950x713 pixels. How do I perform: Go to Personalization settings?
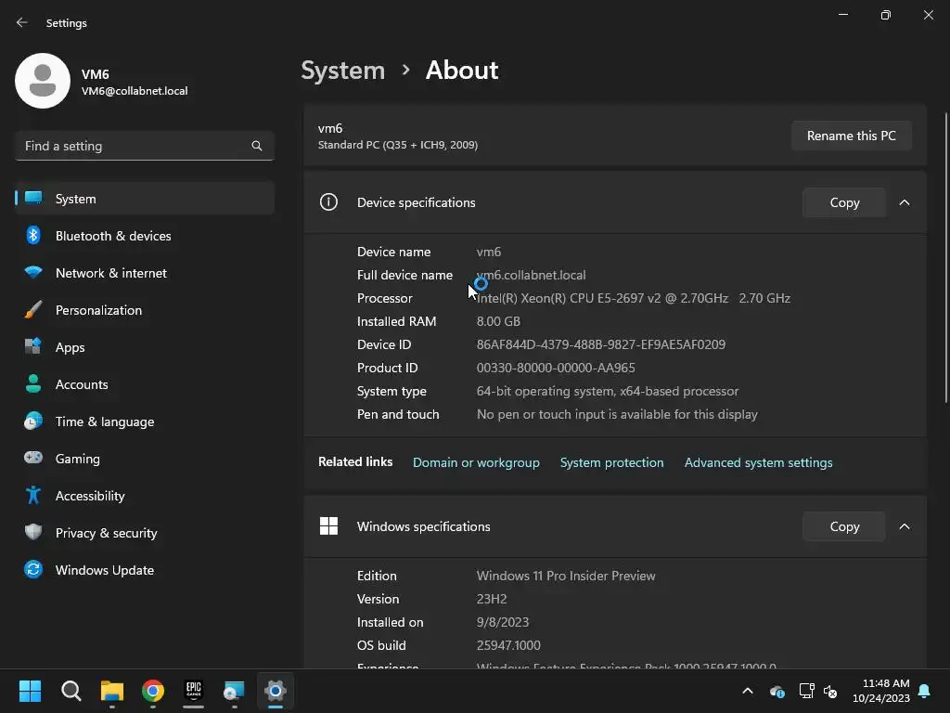coord(144,310)
